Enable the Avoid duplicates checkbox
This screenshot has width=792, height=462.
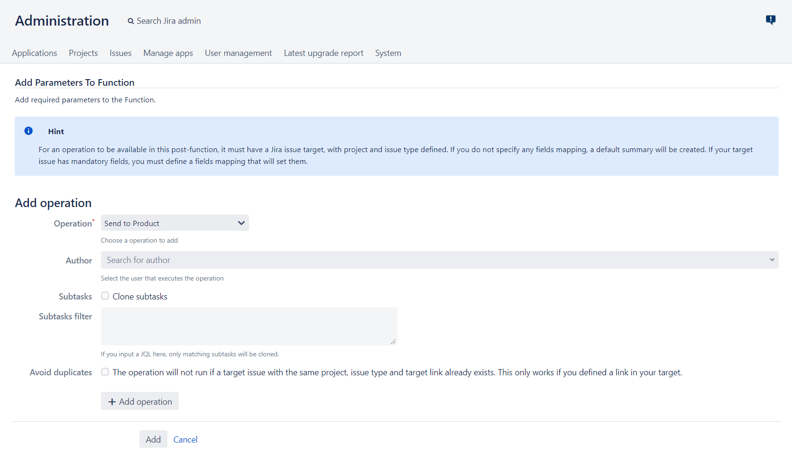[x=105, y=372]
